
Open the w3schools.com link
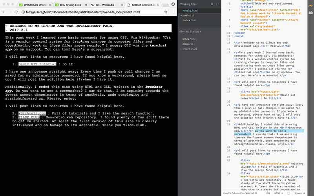pos(32,113)
